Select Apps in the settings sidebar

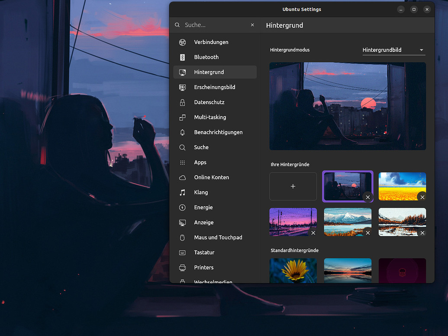pyautogui.click(x=183, y=162)
